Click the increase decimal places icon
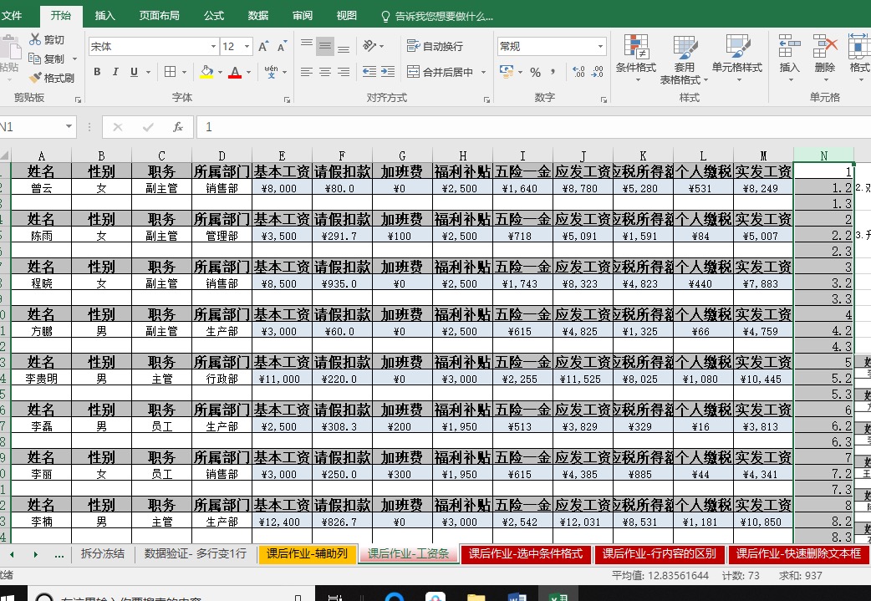 pyautogui.click(x=578, y=73)
